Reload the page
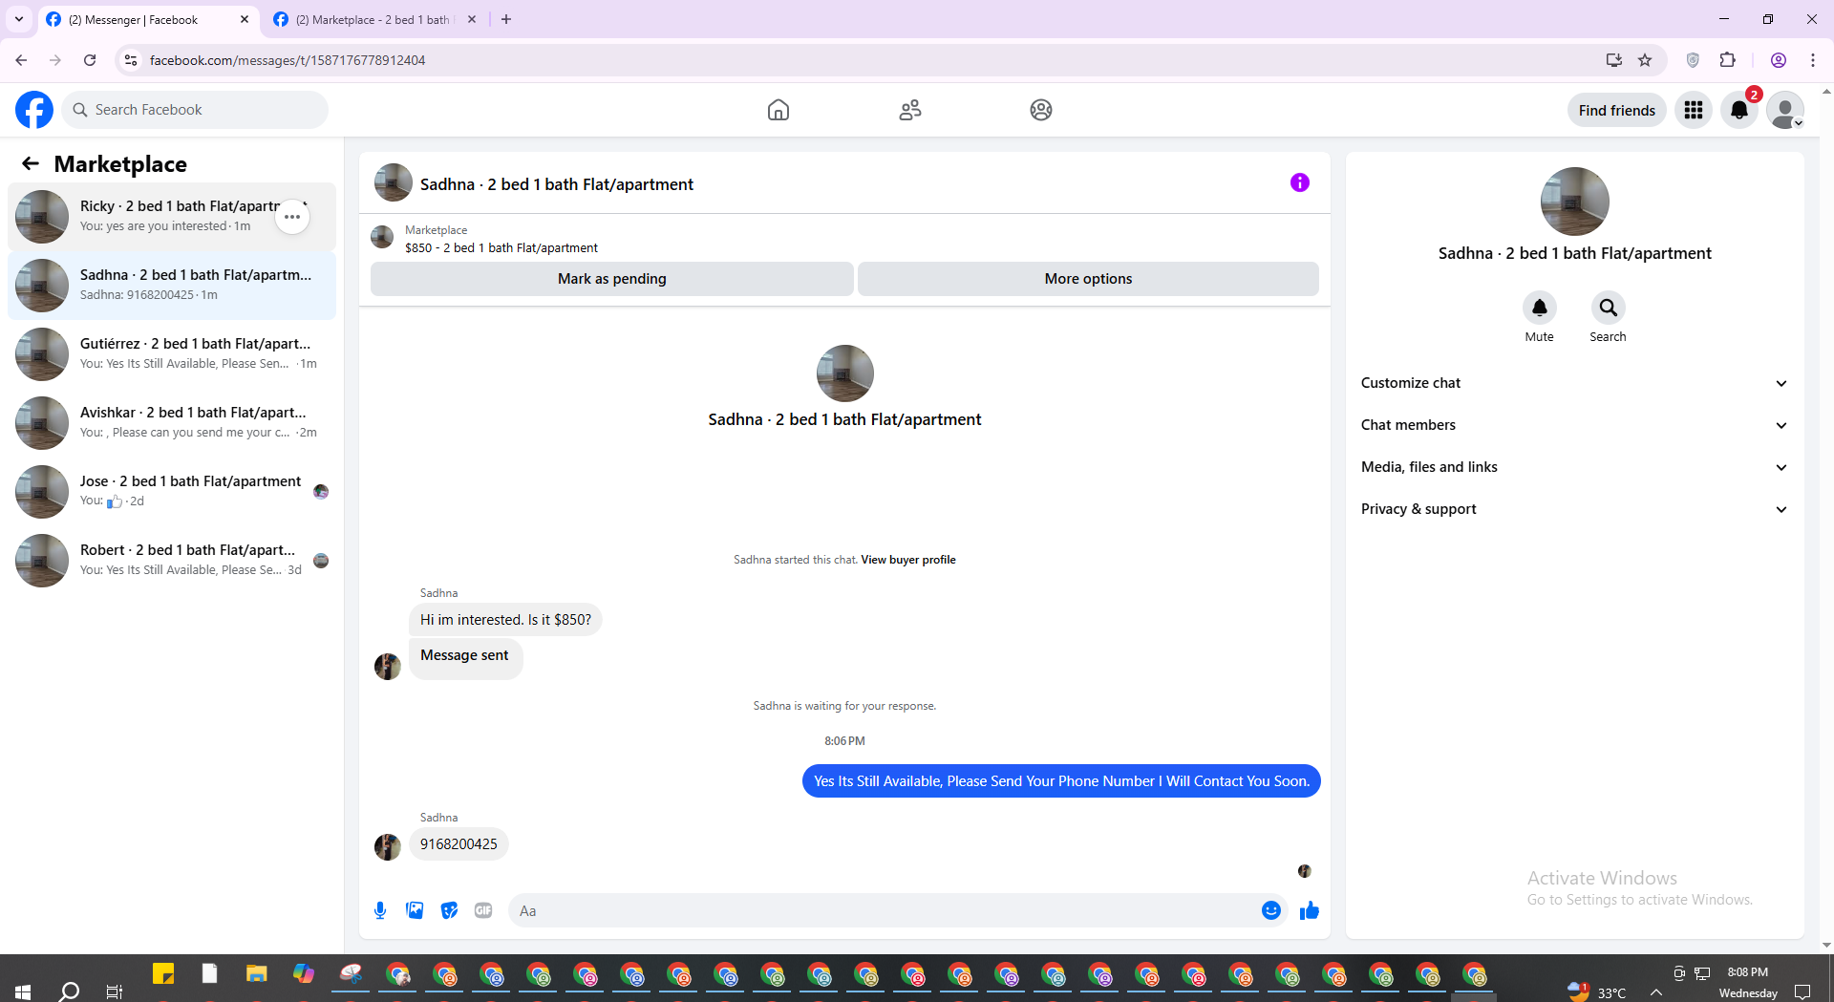The image size is (1834, 1002). 90,60
